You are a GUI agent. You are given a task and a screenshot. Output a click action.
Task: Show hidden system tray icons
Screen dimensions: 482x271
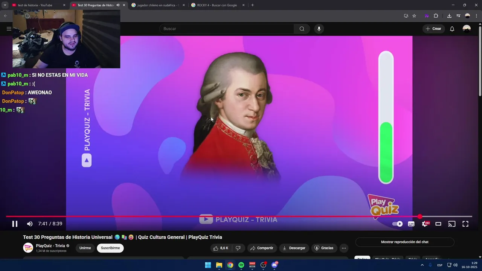pyautogui.click(x=422, y=265)
